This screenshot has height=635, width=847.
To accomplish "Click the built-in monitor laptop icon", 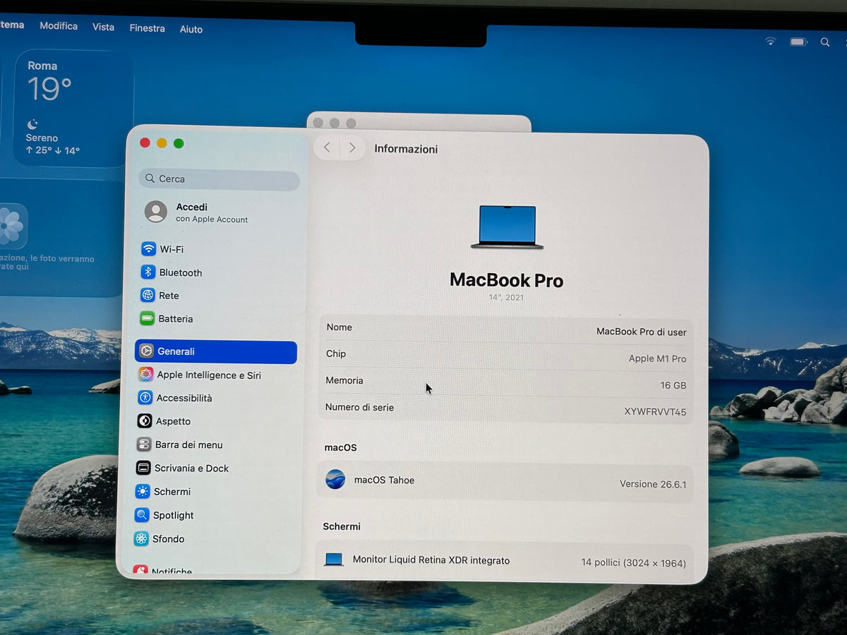I will click(334, 560).
